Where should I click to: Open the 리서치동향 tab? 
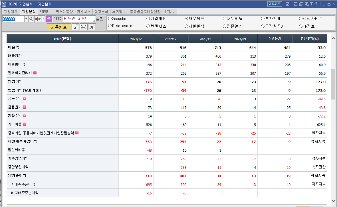64,12
